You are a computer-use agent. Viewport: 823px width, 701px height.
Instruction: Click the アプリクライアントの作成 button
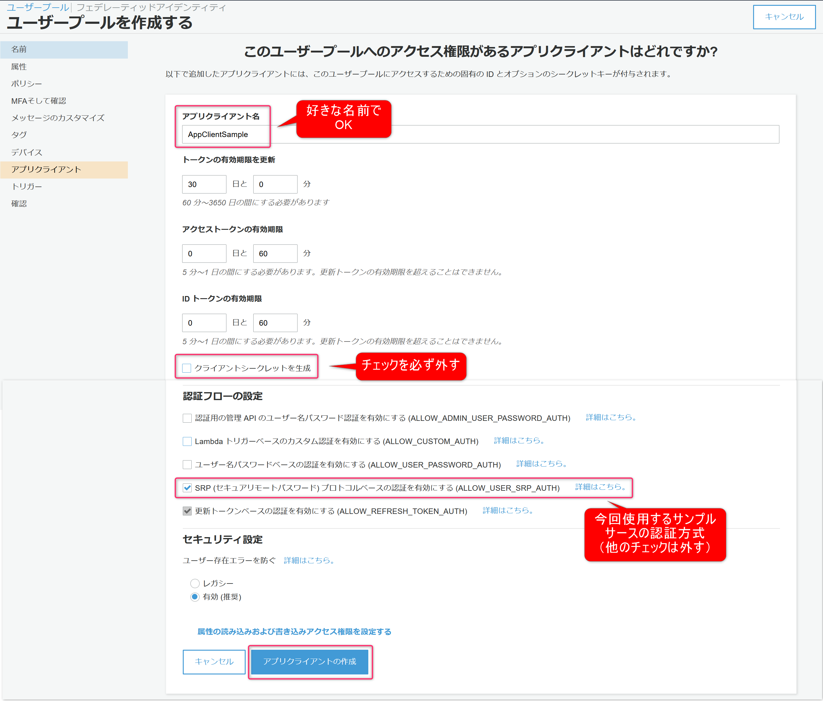click(x=309, y=661)
